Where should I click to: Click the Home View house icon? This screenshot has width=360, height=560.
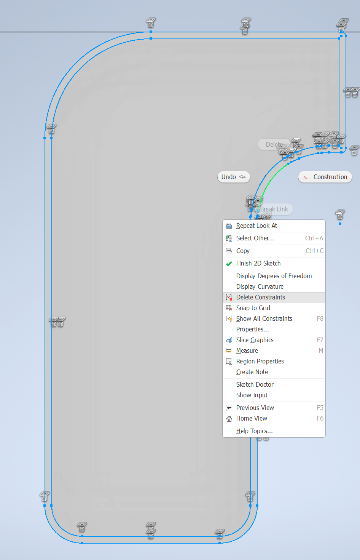229,419
